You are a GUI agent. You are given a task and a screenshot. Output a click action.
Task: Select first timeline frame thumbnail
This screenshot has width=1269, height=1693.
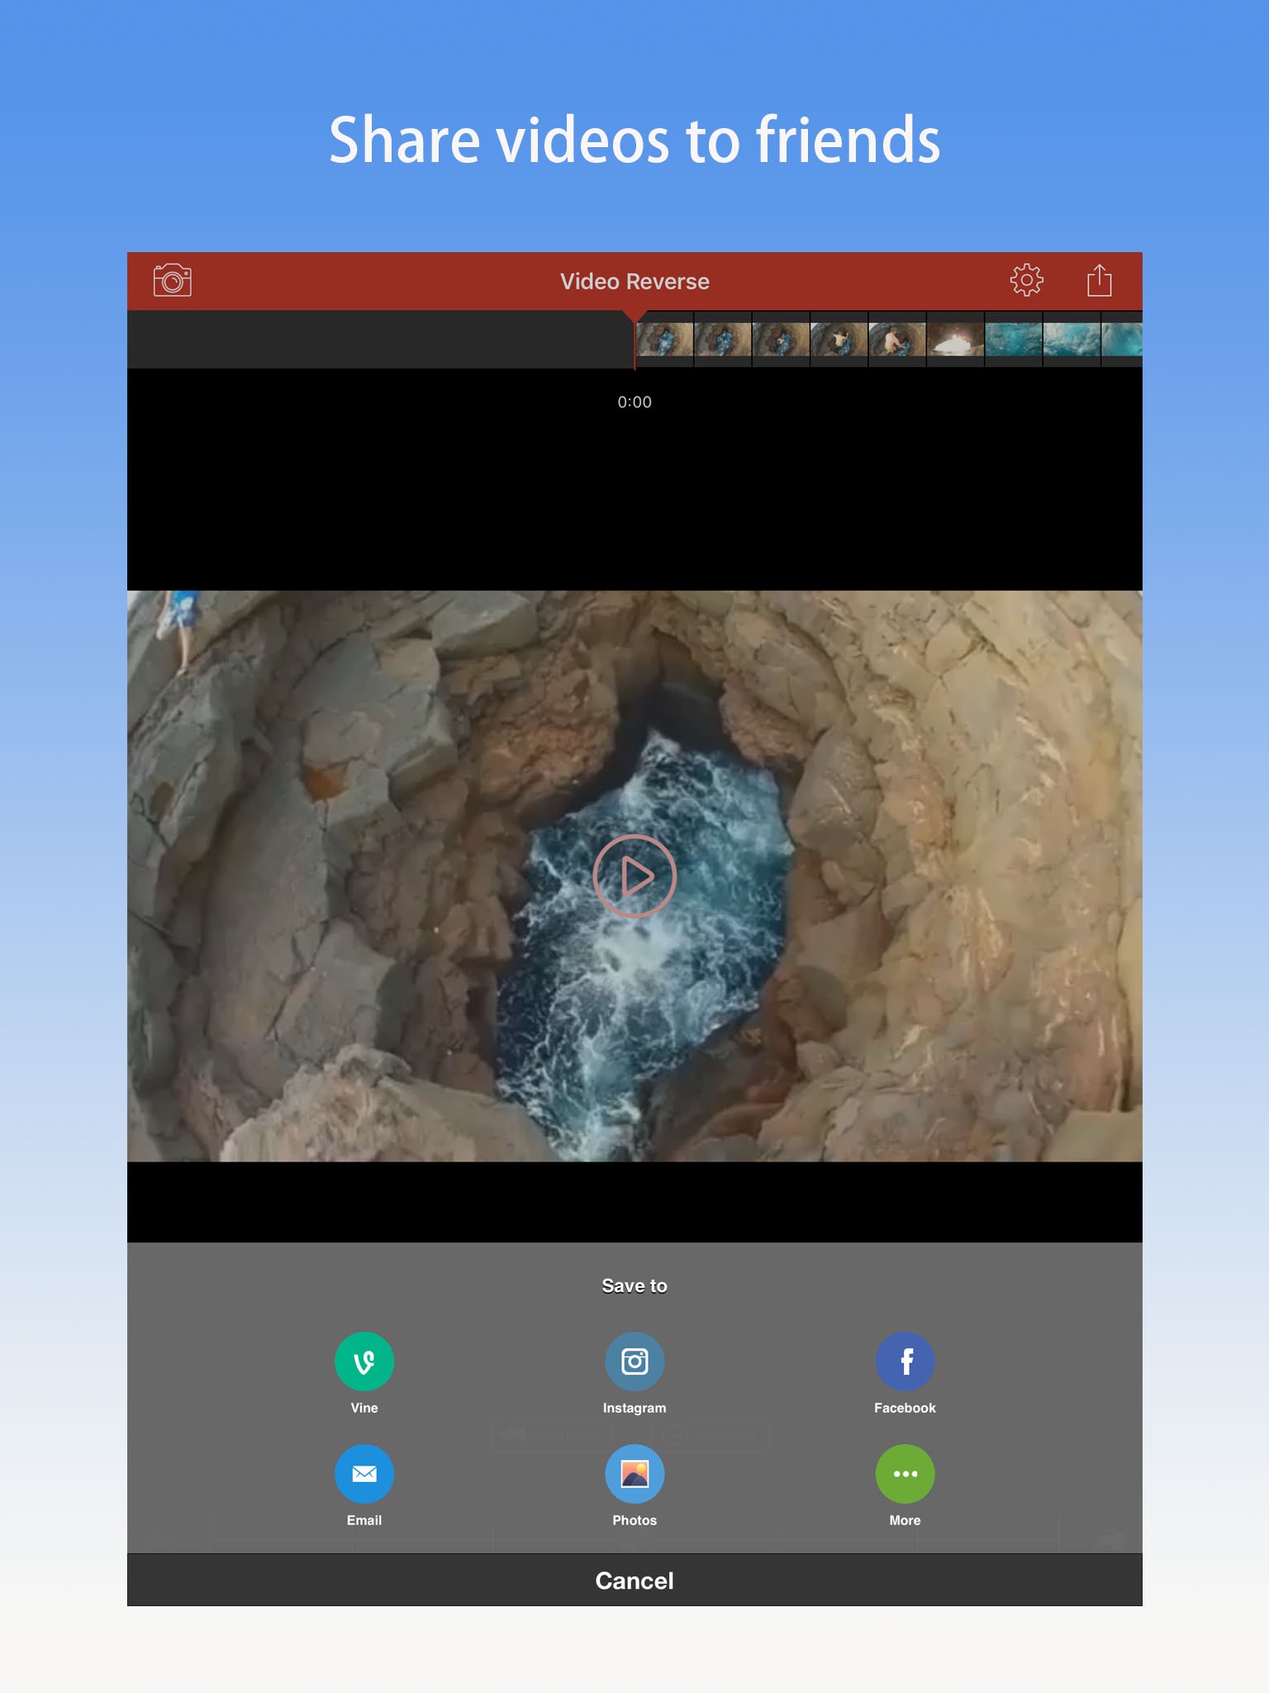pos(665,340)
